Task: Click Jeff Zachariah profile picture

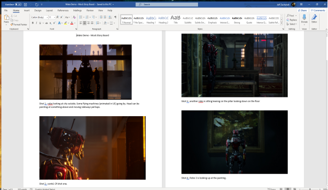Action: click(293, 4)
